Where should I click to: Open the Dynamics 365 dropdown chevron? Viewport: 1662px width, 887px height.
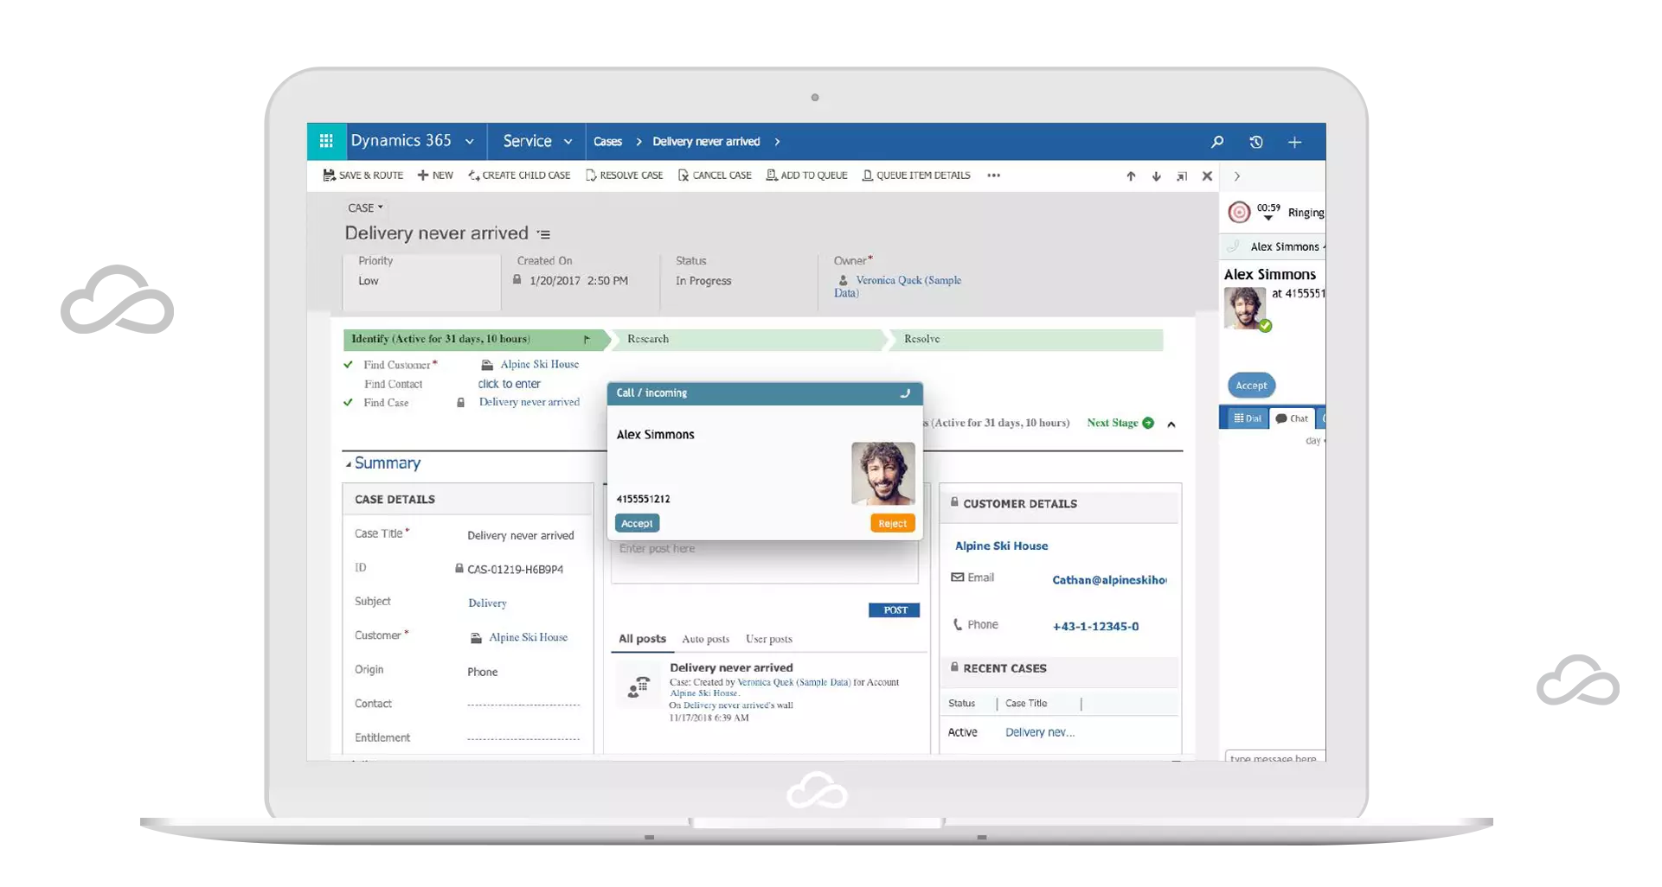[470, 142]
